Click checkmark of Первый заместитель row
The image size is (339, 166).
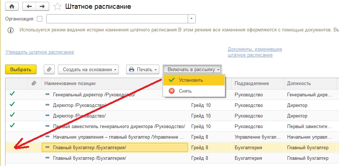point(12,125)
